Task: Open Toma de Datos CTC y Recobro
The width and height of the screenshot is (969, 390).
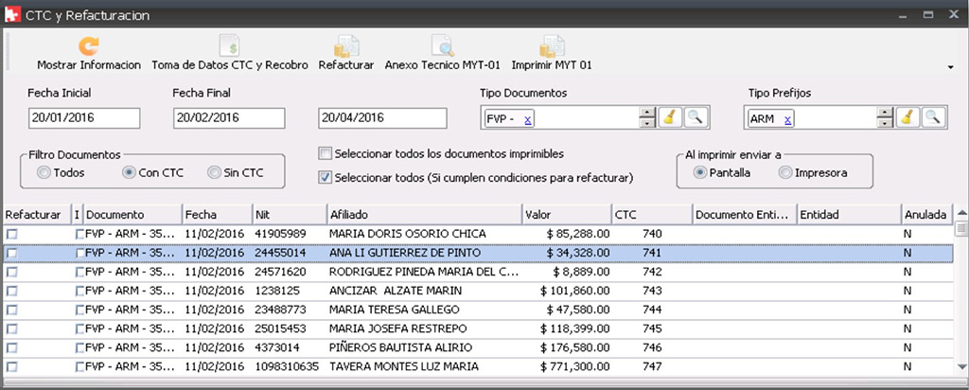Action: [x=229, y=46]
